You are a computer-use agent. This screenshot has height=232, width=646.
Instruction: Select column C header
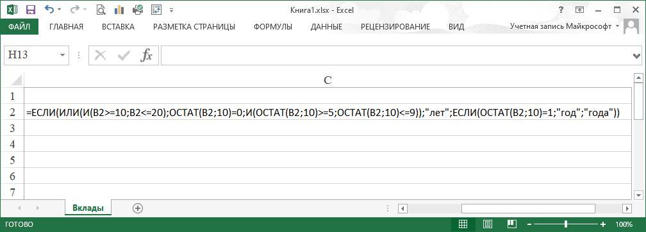point(327,80)
